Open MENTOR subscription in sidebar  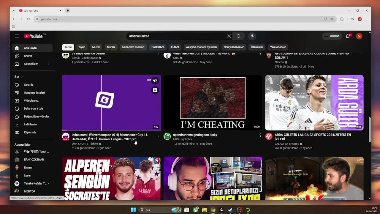point(32,191)
